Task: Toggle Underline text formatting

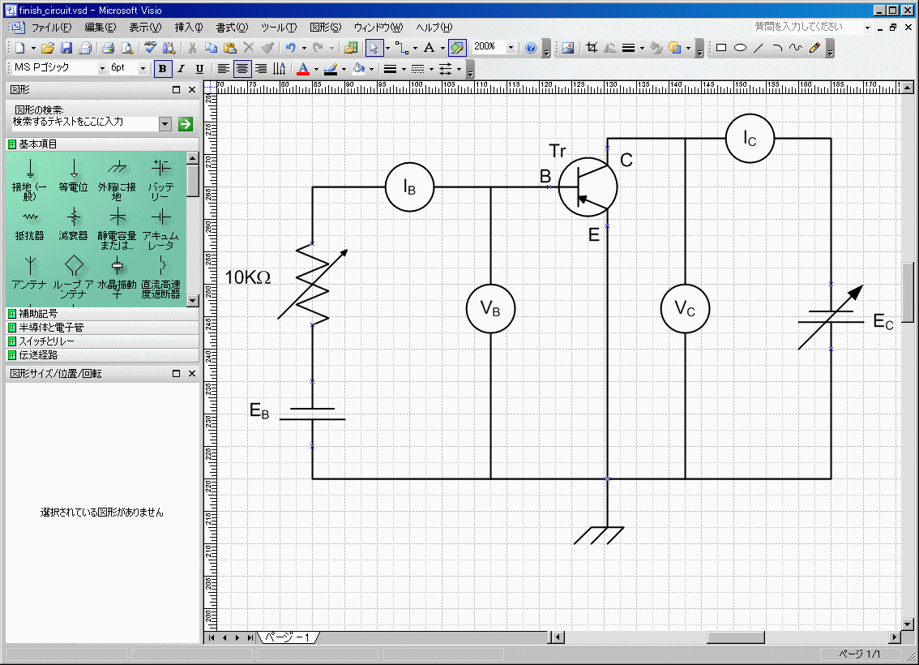Action: tap(199, 69)
